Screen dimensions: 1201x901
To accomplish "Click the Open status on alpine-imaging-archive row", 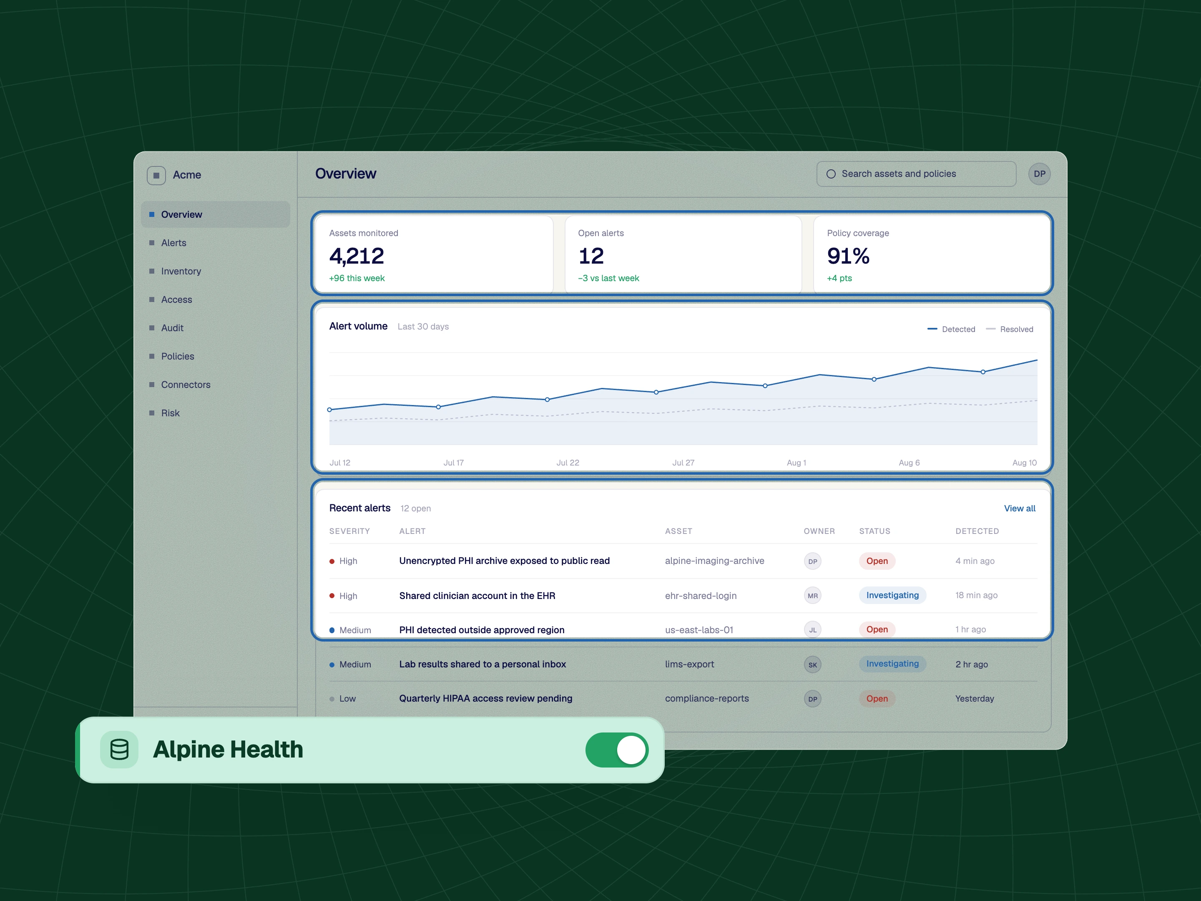I will pyautogui.click(x=877, y=561).
